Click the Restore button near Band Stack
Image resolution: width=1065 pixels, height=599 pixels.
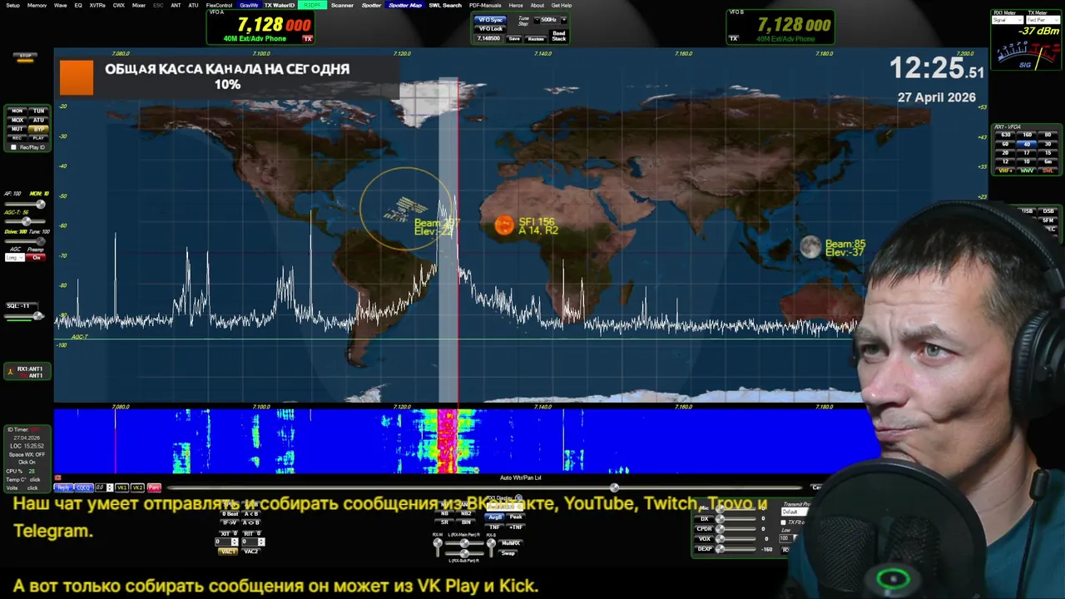536,38
